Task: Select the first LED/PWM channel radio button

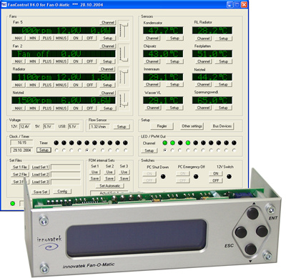Action: pyautogui.click(x=164, y=150)
